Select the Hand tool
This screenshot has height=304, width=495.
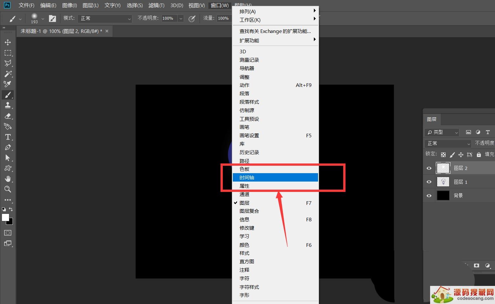pyautogui.click(x=8, y=179)
